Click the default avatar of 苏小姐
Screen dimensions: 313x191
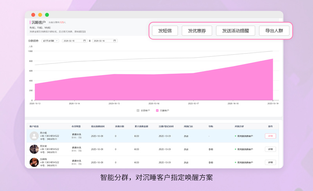click(34, 136)
